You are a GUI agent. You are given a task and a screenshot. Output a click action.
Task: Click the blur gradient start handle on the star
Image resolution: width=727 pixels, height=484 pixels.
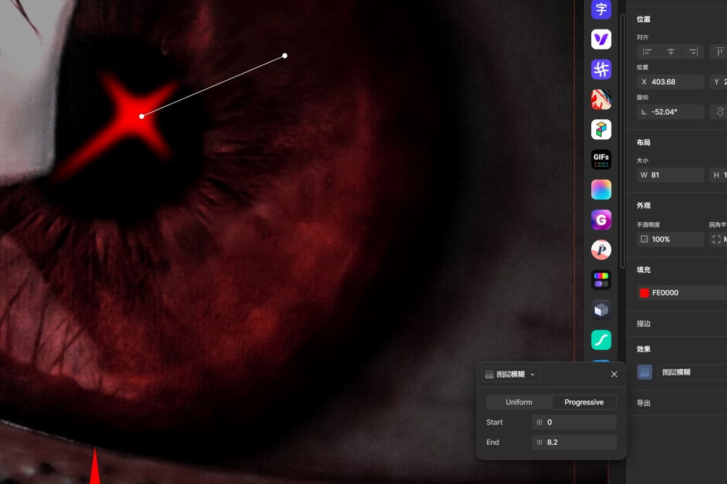click(141, 116)
